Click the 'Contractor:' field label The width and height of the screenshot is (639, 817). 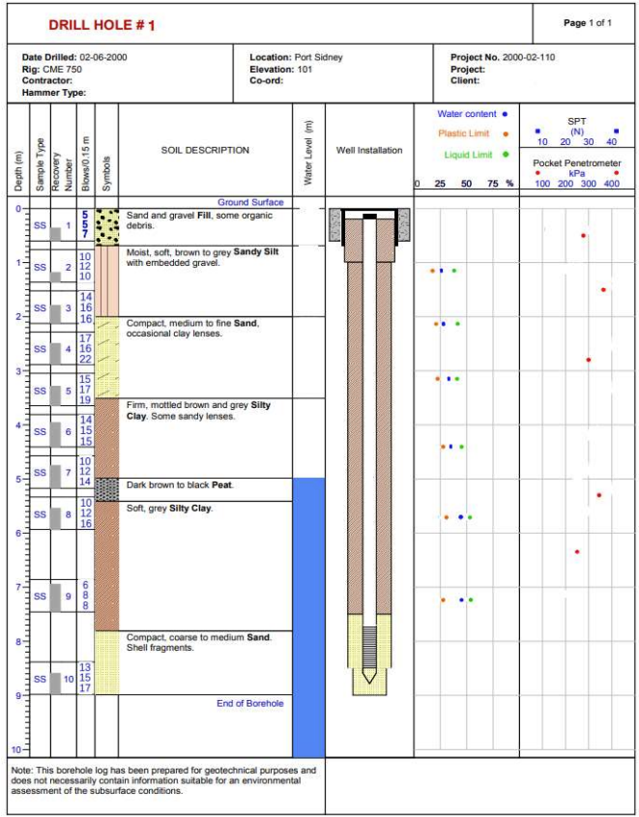pyautogui.click(x=47, y=81)
